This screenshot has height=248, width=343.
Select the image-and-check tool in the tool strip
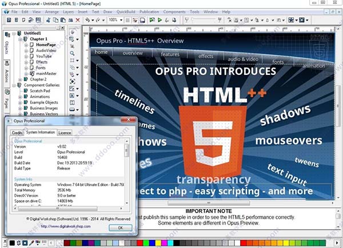pyautogui.click(x=72, y=89)
